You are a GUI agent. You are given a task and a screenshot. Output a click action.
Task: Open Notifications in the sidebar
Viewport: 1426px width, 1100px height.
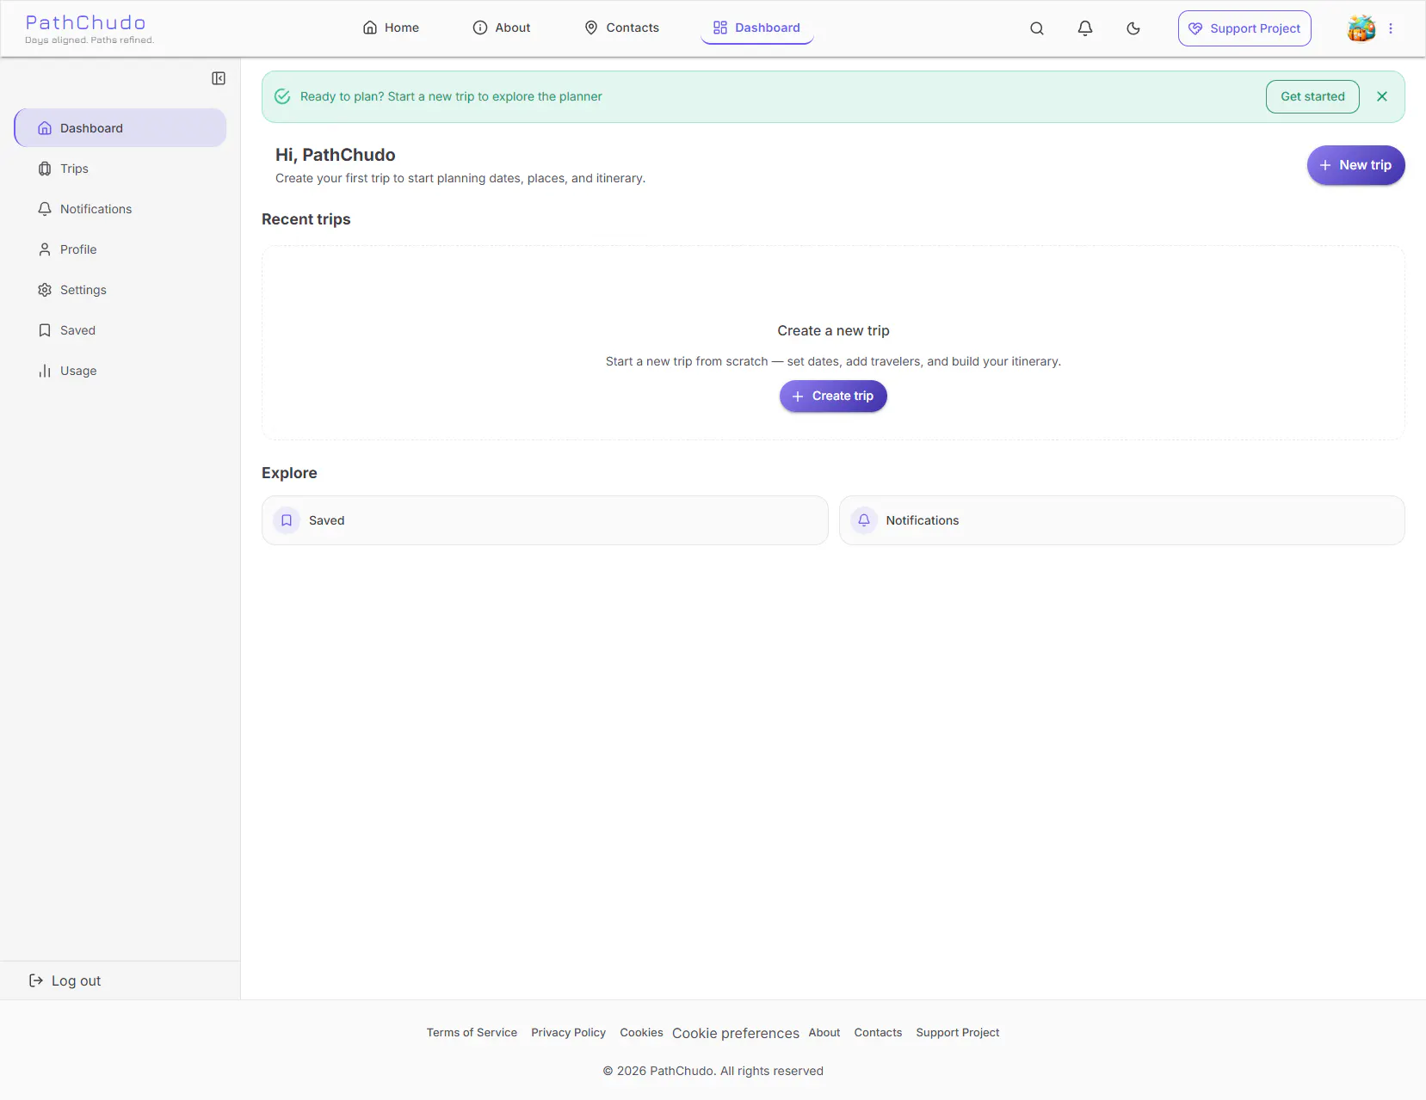coord(120,209)
